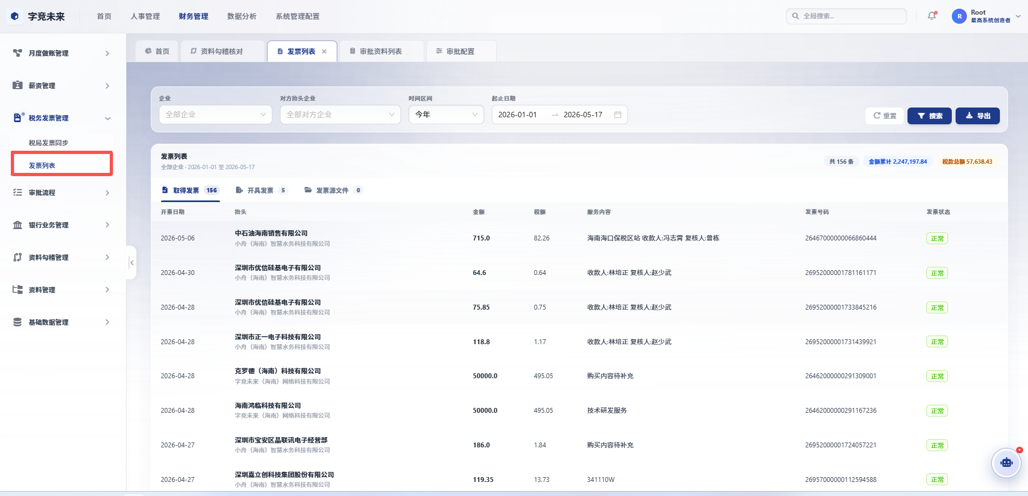Open 人事管理 in top navigation
Screen dimensions: 1028x496
[145, 16]
